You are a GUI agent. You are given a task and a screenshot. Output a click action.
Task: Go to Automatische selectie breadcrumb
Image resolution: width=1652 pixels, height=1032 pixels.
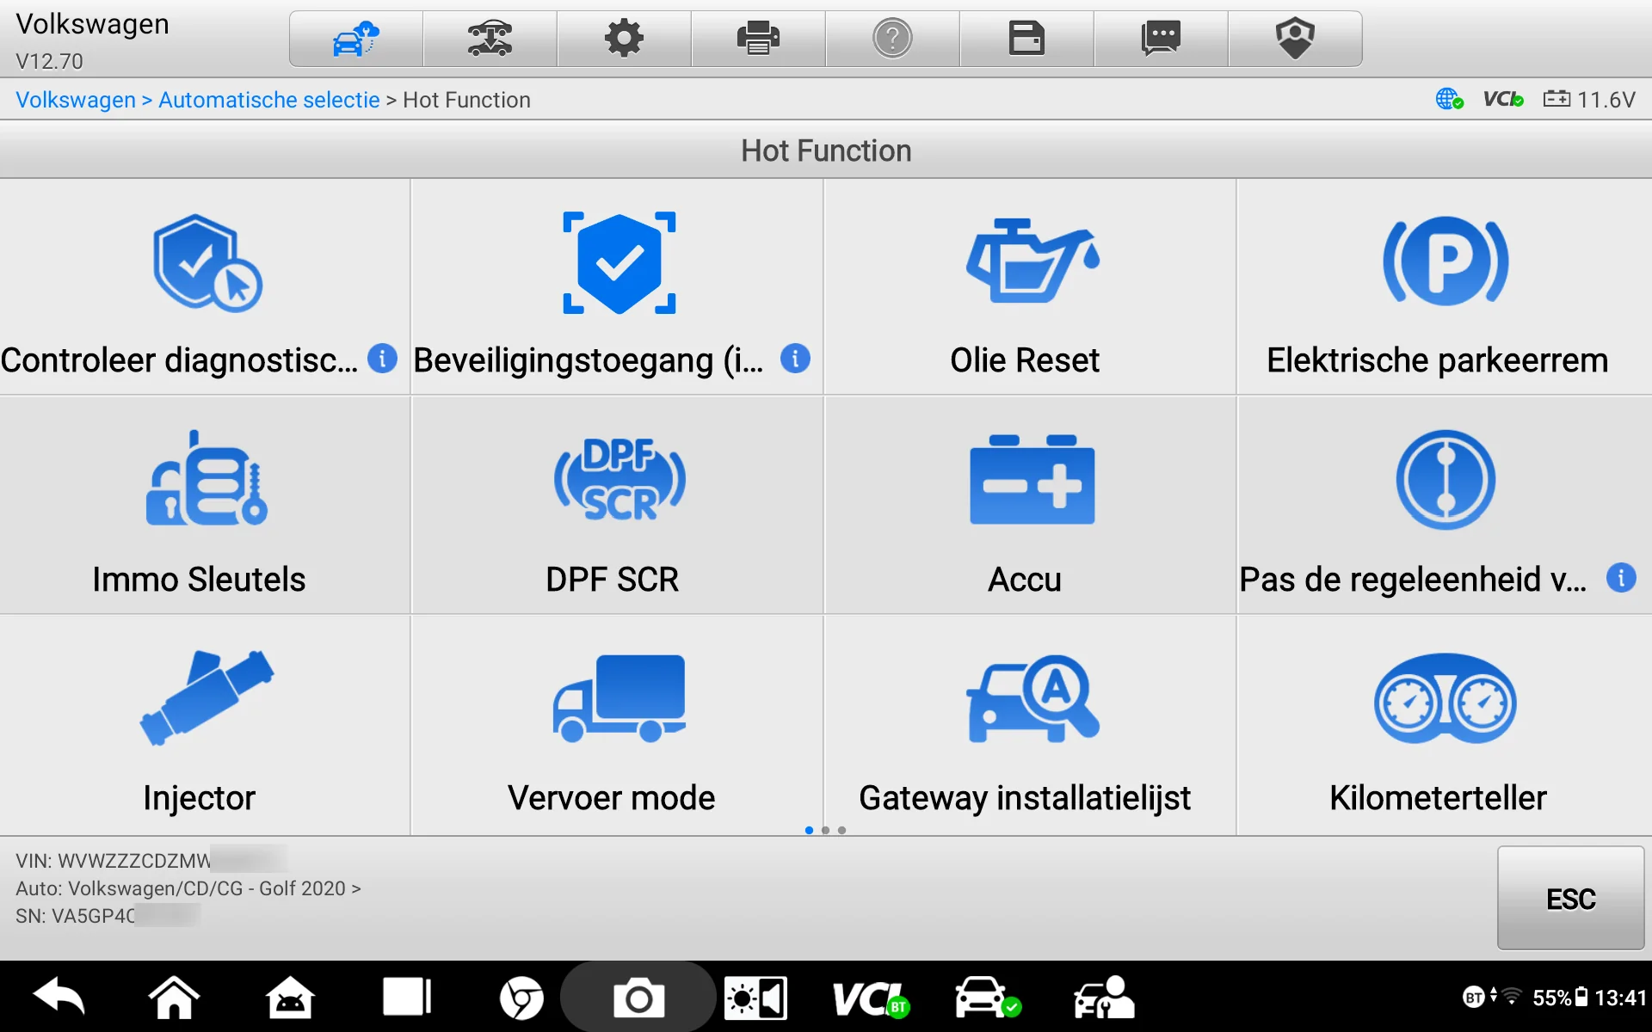269,100
